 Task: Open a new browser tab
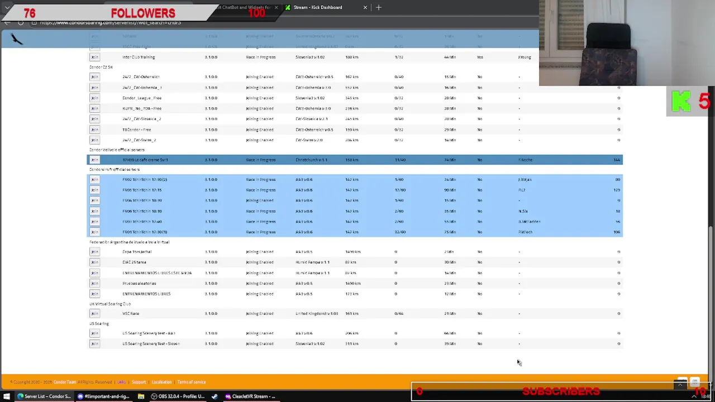click(x=379, y=7)
